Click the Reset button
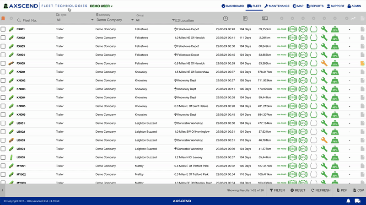Screen dimensions: 366x205 pyautogui.click(x=298, y=190)
